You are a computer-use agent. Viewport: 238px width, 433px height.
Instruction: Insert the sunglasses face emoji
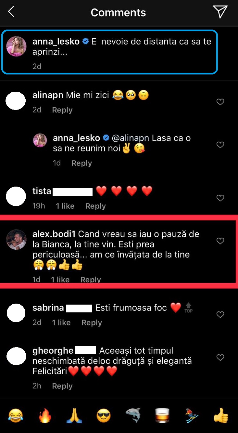(104, 416)
